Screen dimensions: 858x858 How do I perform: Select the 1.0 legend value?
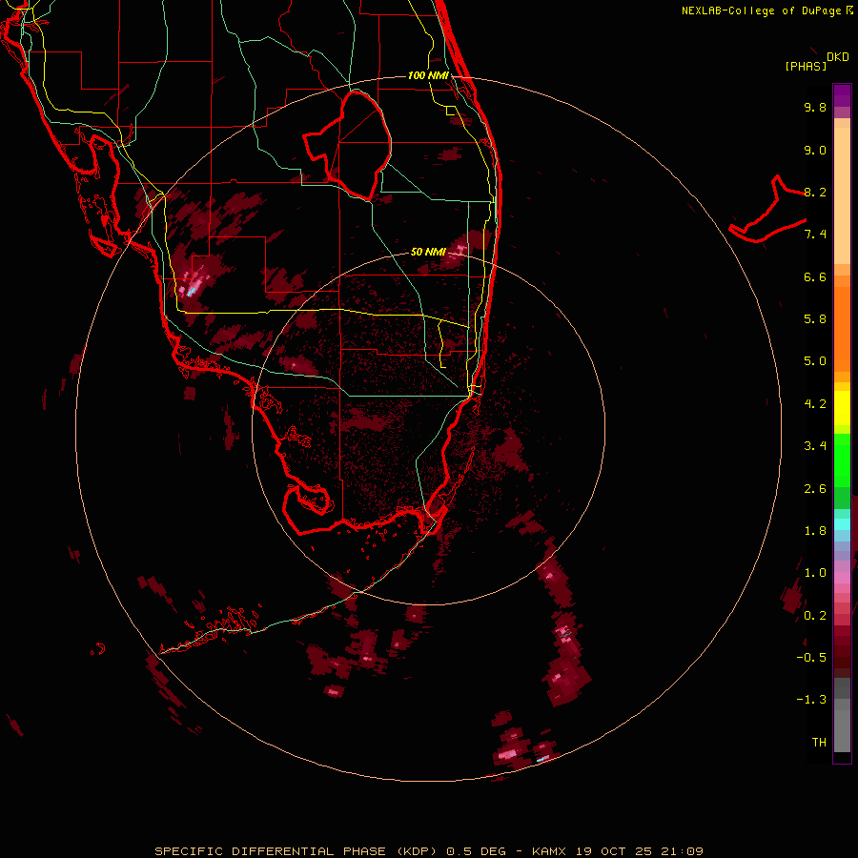(815, 573)
